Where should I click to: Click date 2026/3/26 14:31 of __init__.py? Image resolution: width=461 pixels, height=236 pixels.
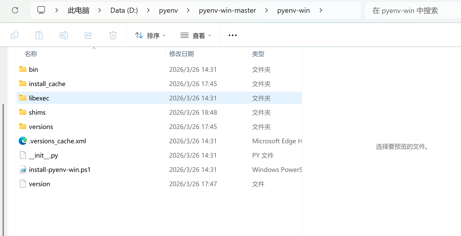tap(193, 155)
